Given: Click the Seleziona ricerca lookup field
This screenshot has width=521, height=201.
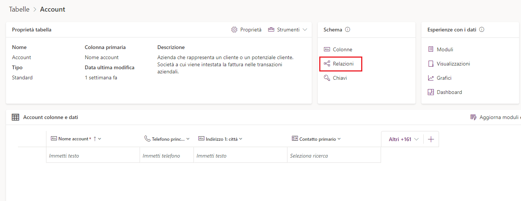Looking at the screenshot, I should pos(334,156).
